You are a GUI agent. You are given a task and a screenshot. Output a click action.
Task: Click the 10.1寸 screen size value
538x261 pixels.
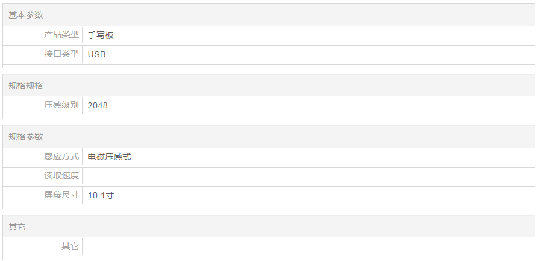[x=101, y=195]
